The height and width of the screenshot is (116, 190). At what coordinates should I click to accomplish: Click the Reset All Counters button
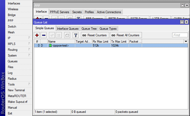point(126,35)
